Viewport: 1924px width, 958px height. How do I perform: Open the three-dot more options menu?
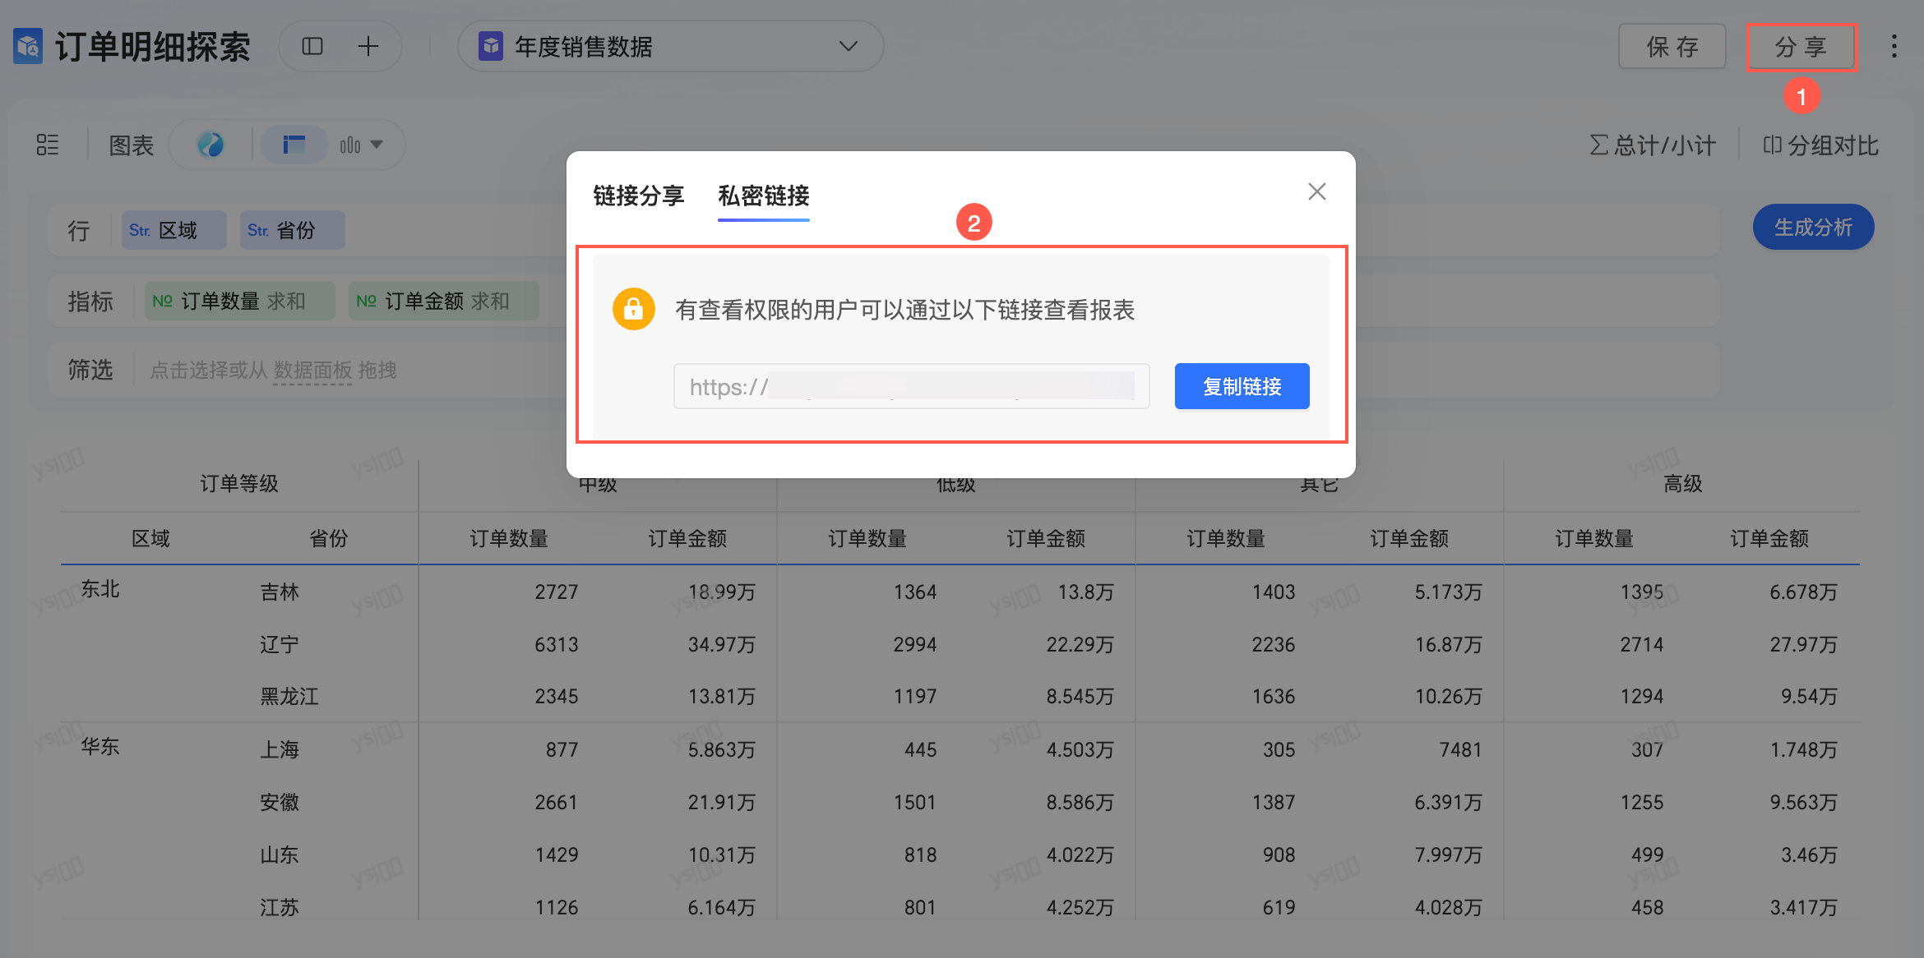click(1894, 46)
